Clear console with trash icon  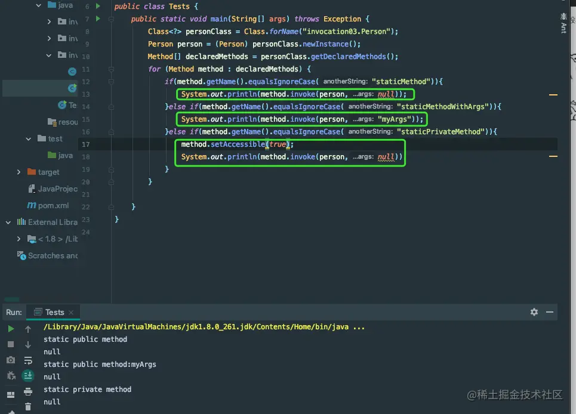28,407
